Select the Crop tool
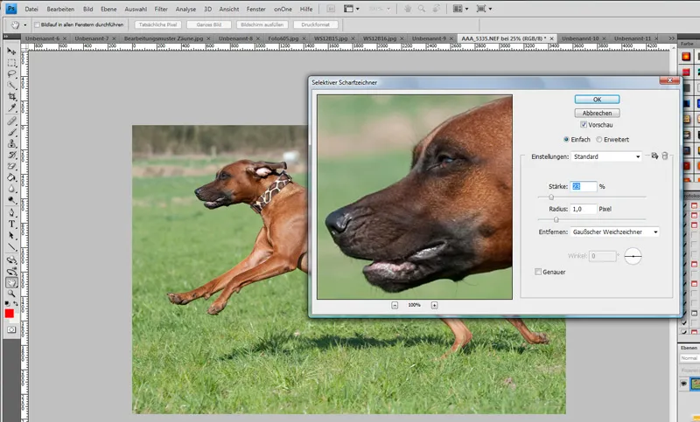 (x=11, y=97)
